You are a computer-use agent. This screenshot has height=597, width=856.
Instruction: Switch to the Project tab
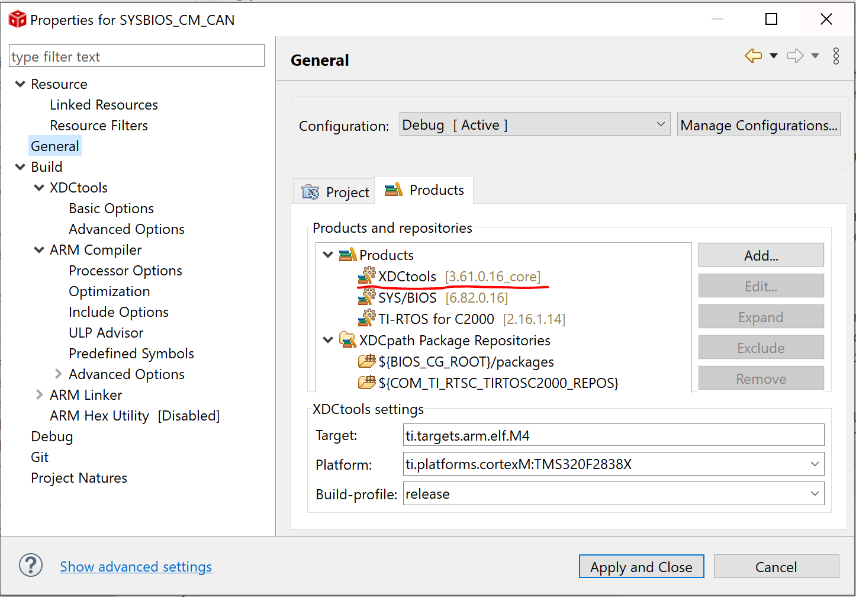(336, 192)
